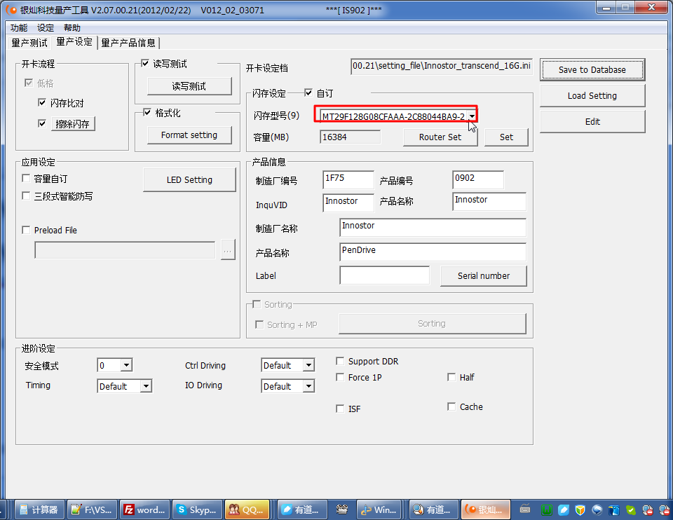
Task: Click the blue pen note tray icon
Action: 564,510
